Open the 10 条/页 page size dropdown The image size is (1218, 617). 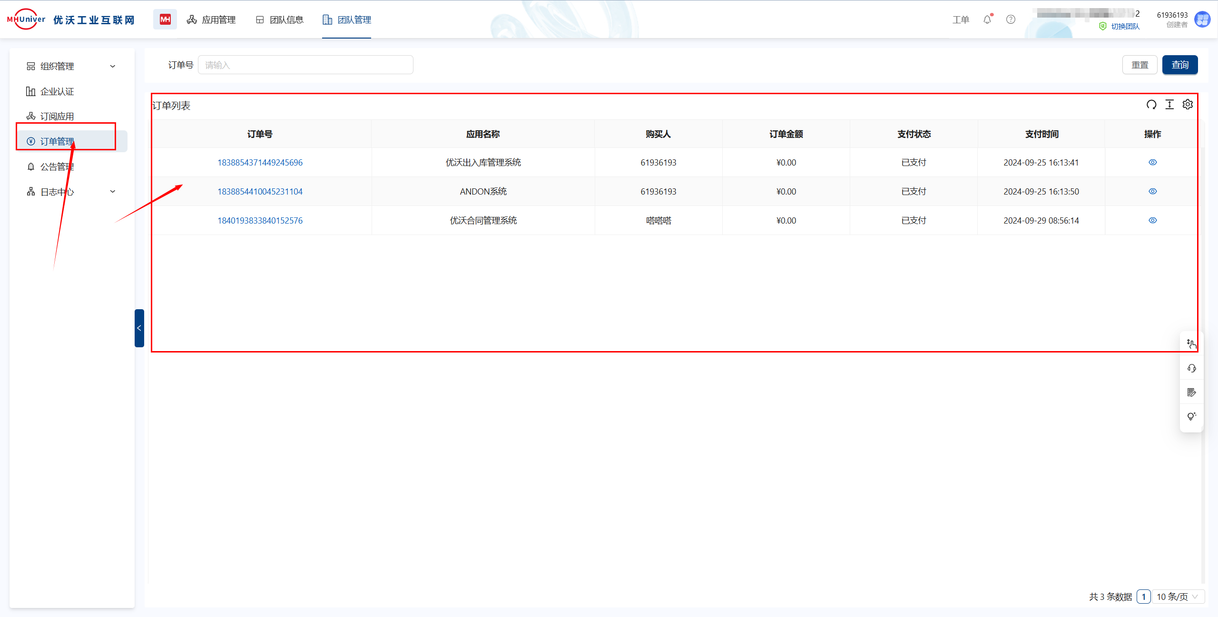tap(1178, 597)
